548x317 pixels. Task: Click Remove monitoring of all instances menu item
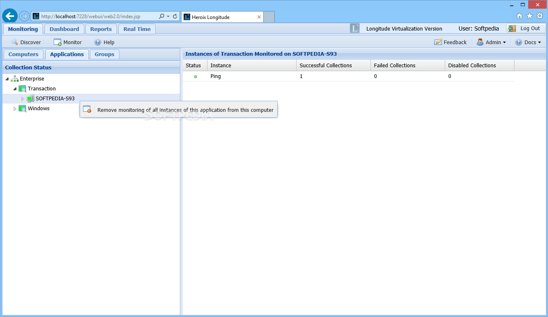pyautogui.click(x=179, y=109)
